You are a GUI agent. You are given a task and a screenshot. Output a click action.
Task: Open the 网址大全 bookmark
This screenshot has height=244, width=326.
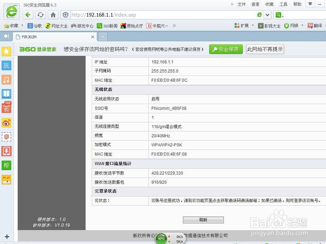click(x=57, y=26)
